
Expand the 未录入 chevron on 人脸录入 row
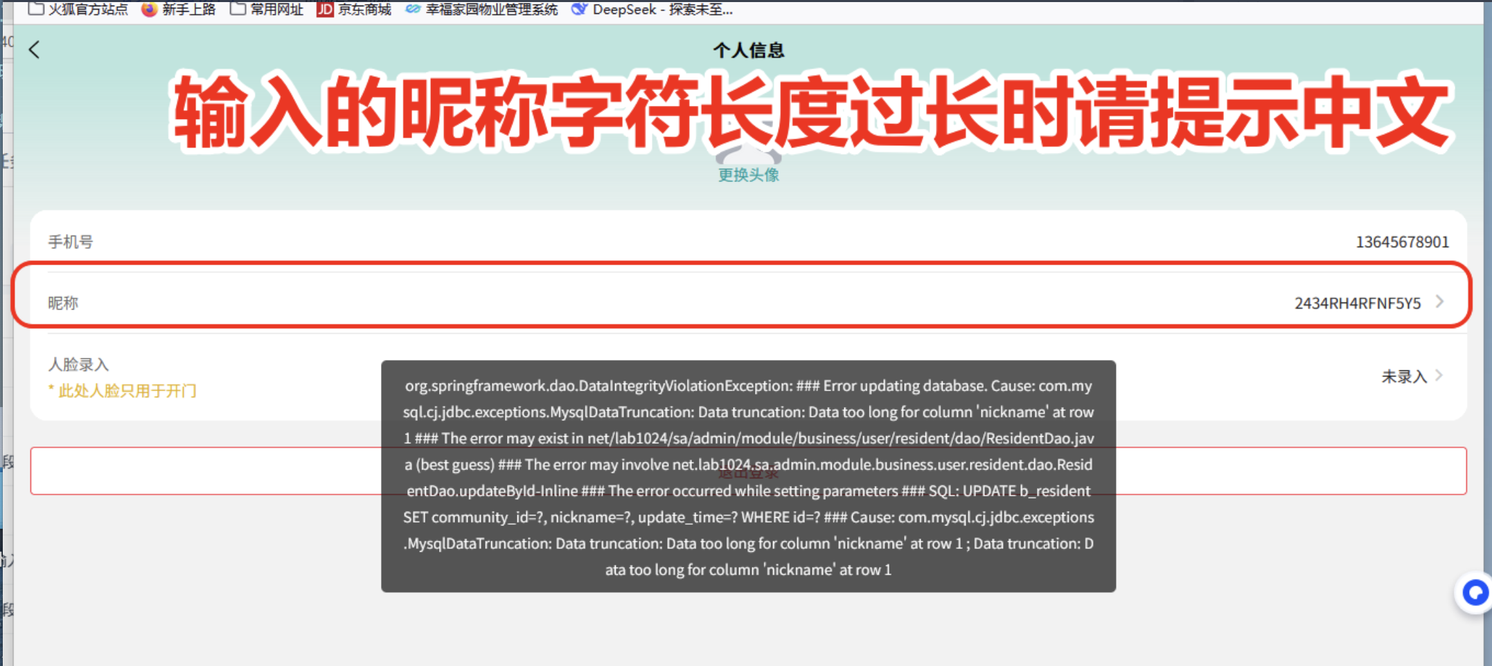pos(1439,375)
